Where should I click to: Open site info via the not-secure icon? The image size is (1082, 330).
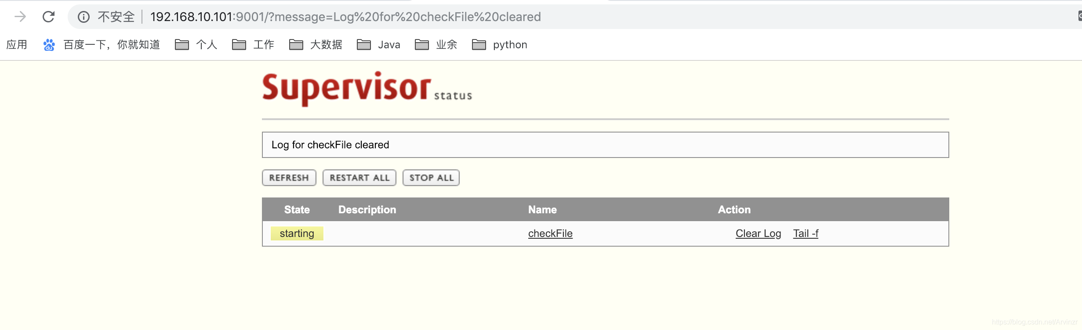pyautogui.click(x=84, y=17)
